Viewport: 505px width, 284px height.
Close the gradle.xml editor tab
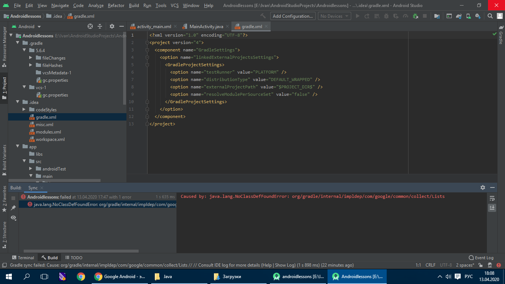click(266, 27)
